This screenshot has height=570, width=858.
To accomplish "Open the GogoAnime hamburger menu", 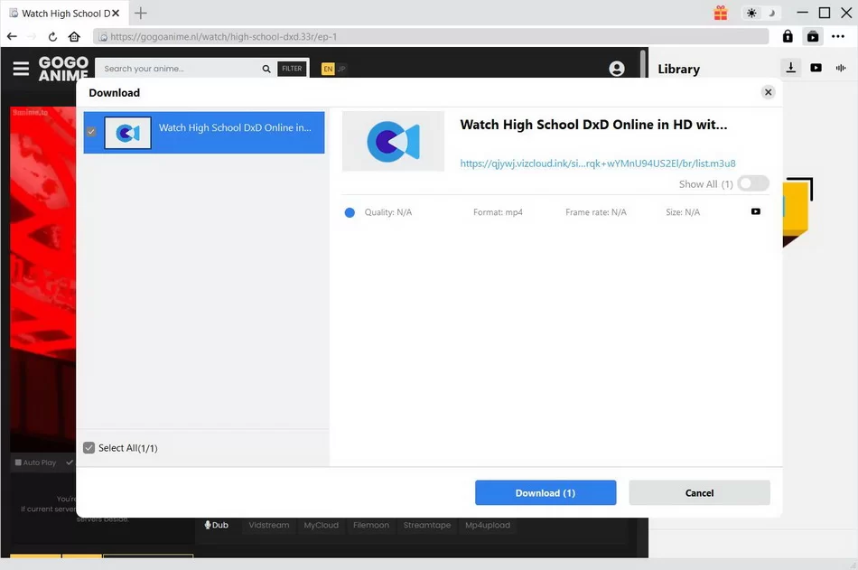I will [x=22, y=69].
